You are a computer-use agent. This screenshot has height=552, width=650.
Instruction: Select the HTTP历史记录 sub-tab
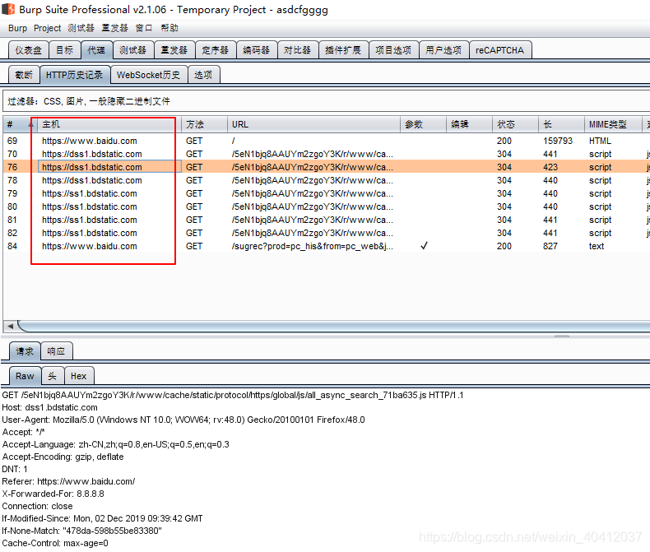(75, 75)
